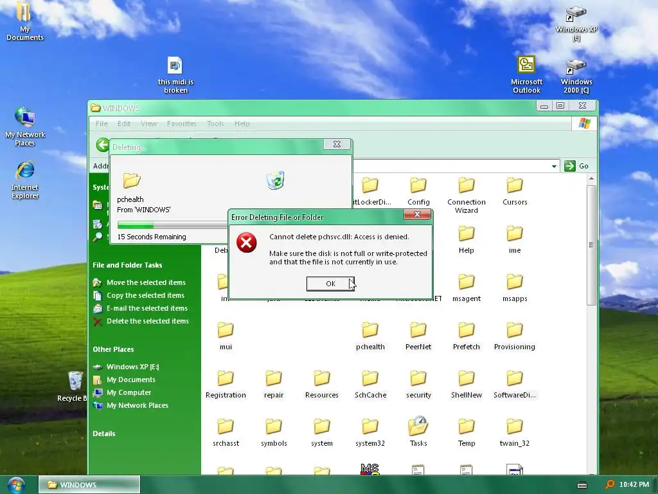Screen dimensions: 658x494
Task: Open the Tools menu
Action: (216, 123)
